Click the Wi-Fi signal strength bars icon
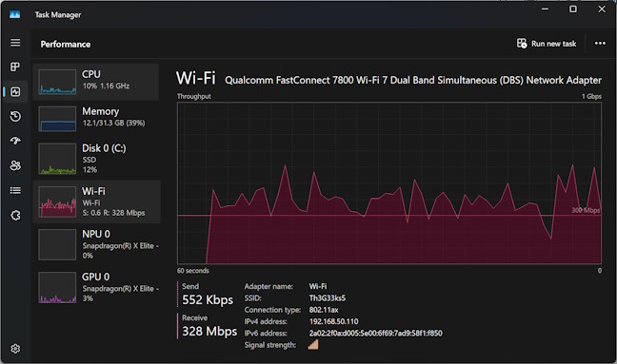This screenshot has height=364, width=617. [313, 345]
